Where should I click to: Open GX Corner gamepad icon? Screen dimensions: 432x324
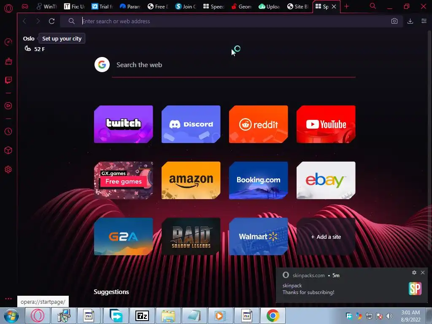click(x=25, y=6)
